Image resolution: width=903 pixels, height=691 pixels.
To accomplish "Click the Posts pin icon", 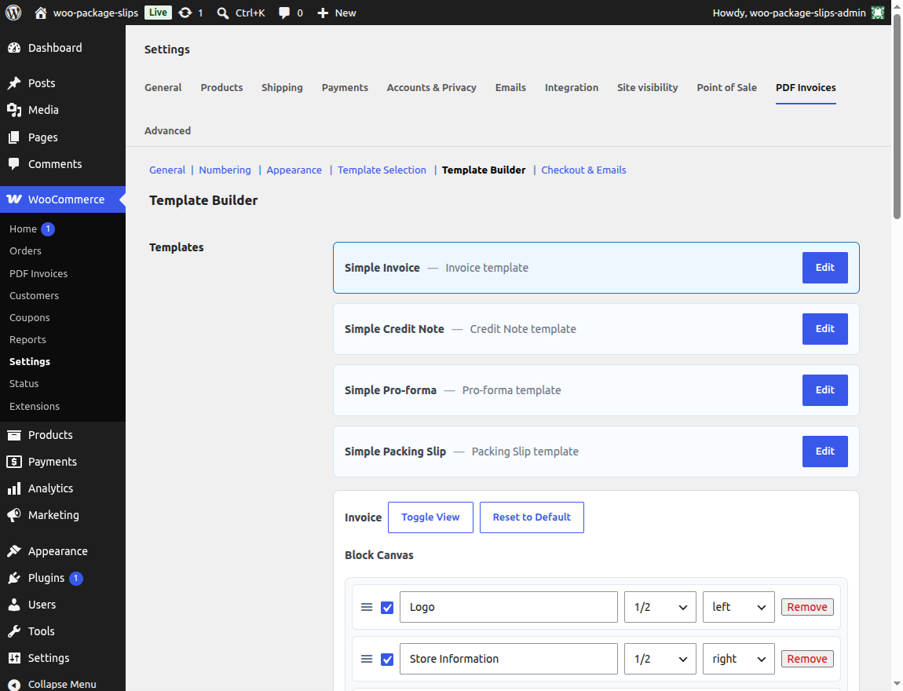I will point(14,83).
